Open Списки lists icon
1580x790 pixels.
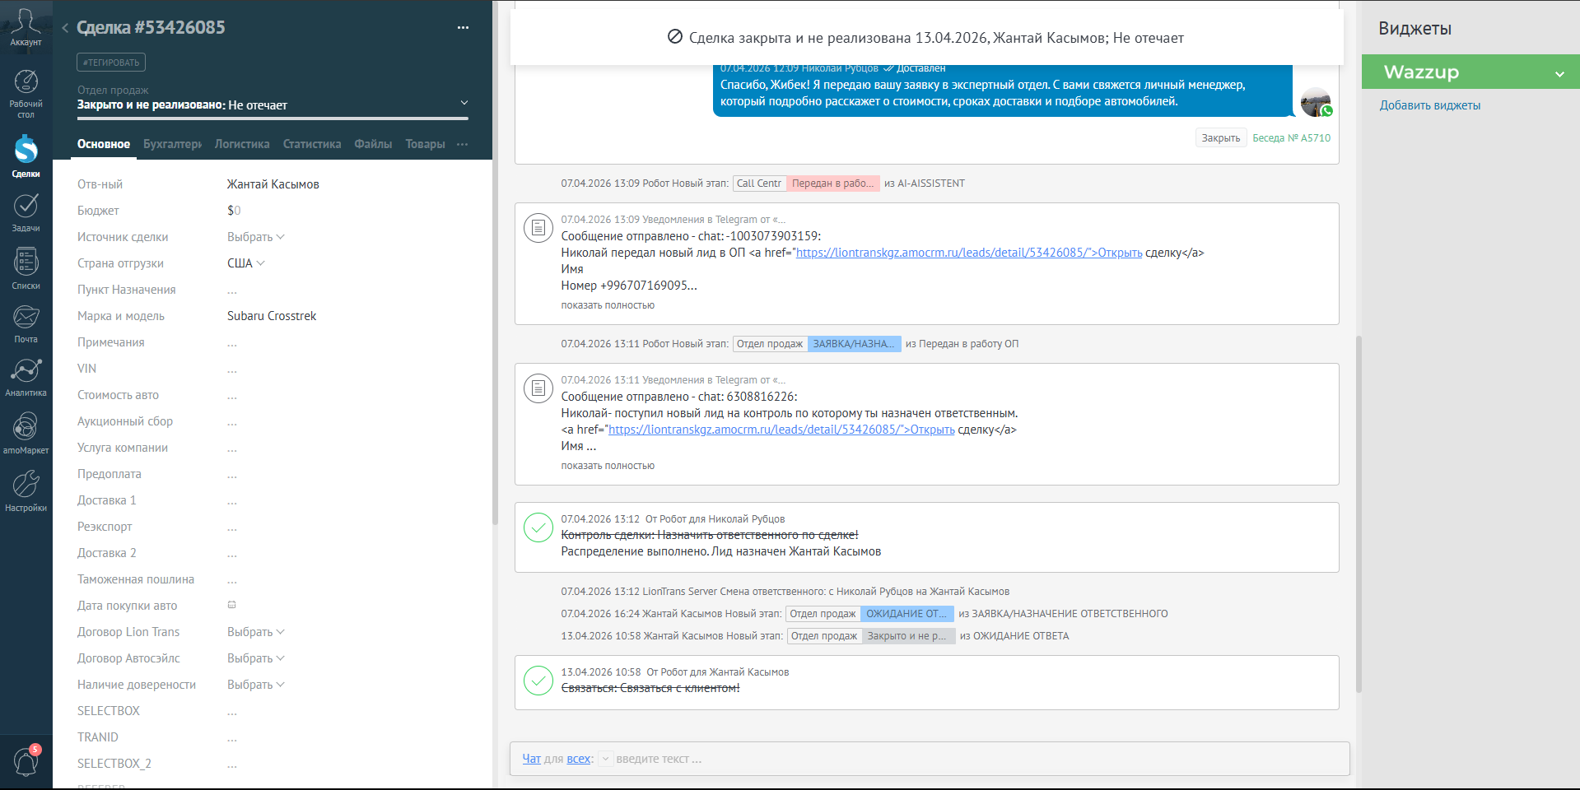pyautogui.click(x=26, y=268)
